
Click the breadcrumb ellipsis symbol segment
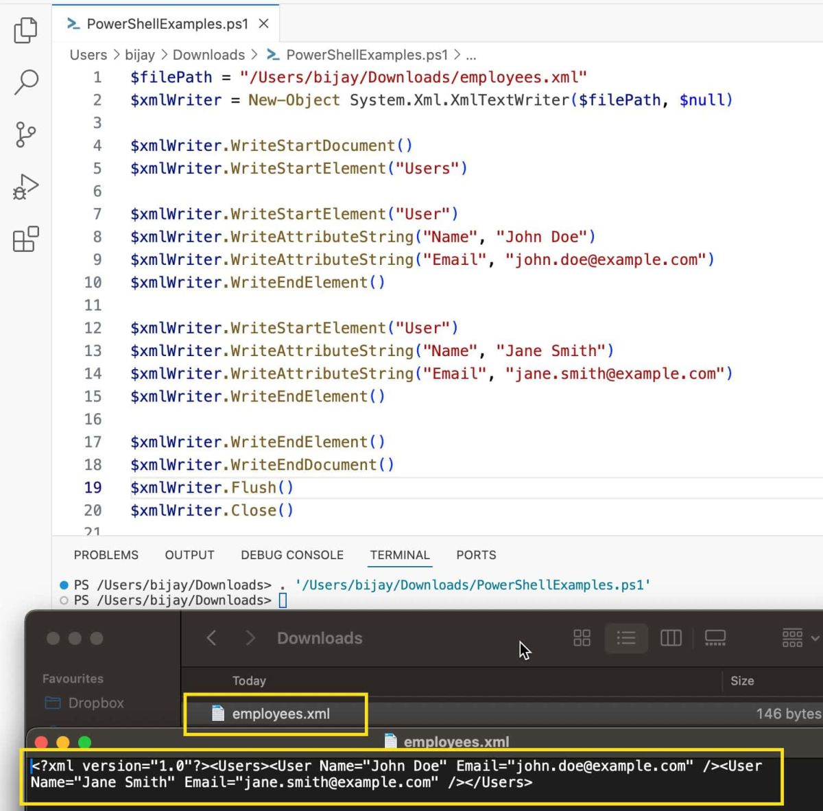coord(470,55)
